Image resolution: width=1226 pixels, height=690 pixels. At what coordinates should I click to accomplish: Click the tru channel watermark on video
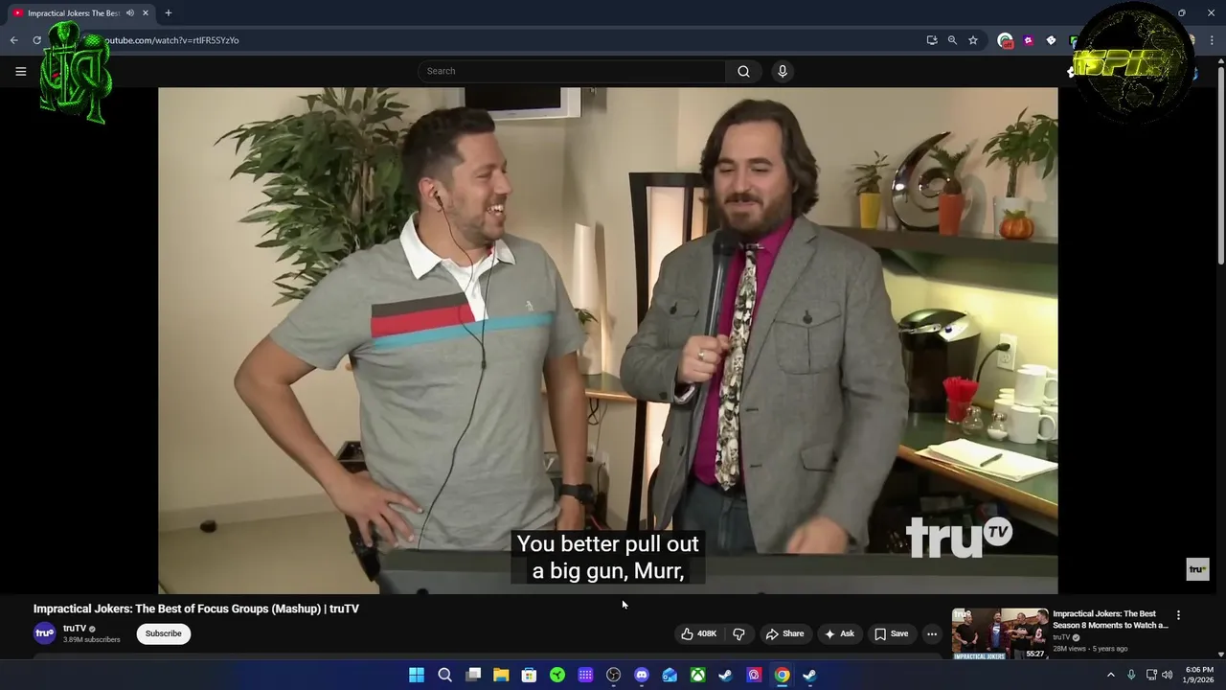[x=1197, y=569]
